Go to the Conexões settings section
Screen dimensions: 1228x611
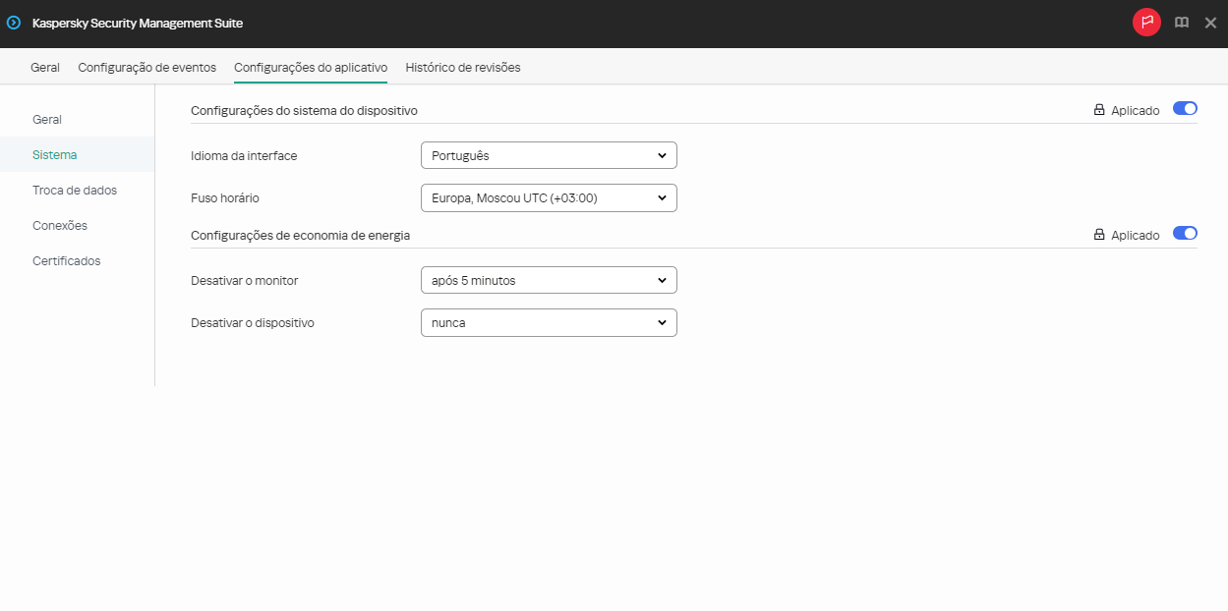60,225
